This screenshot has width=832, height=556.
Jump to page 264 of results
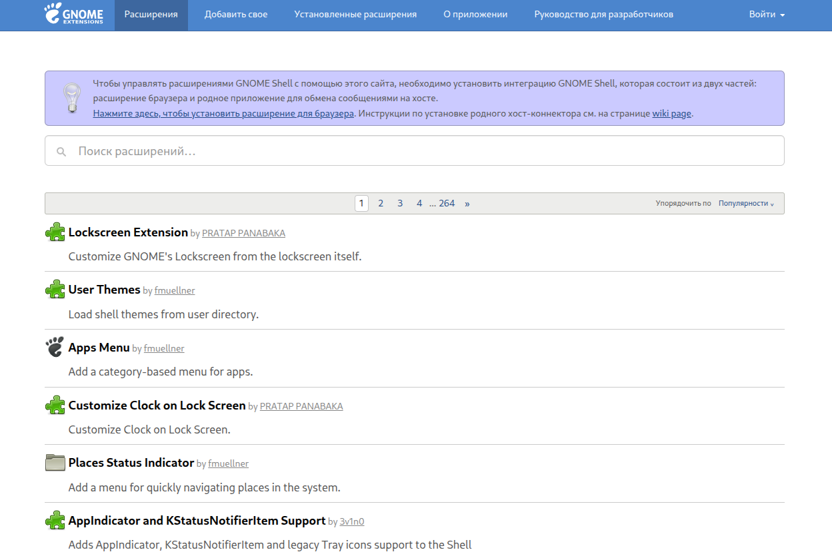447,203
